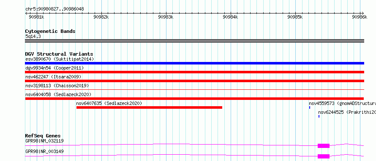Image resolution: width=376 pixels, height=161 pixels.
Task: Click the right arrowhead of the ruler
Action: coord(363,13)
